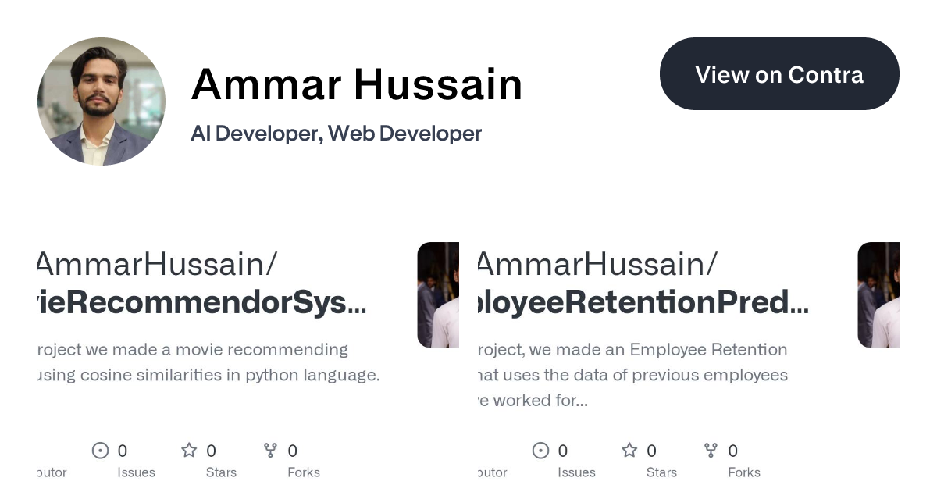The height and width of the screenshot is (492, 937).
Task: Open the EmployeeRetentionPred repository title
Action: point(640,302)
